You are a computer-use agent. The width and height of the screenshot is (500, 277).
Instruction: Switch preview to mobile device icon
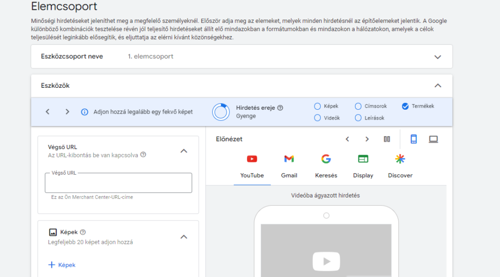pyautogui.click(x=414, y=139)
